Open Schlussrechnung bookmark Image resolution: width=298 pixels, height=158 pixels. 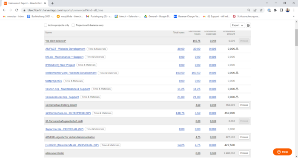click(x=246, y=17)
